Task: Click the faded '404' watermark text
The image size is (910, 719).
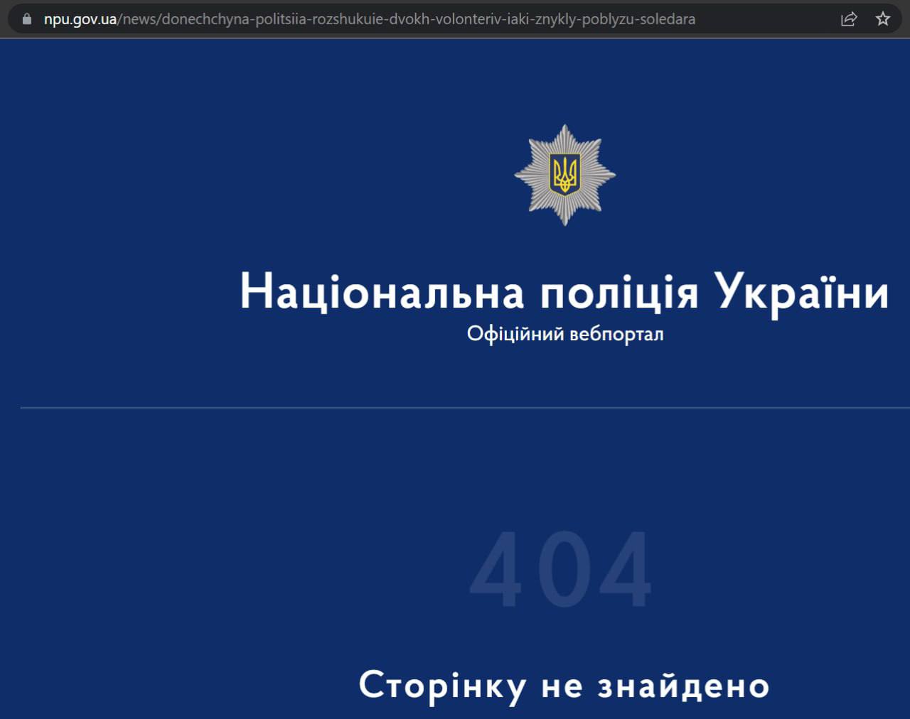Action: point(562,568)
